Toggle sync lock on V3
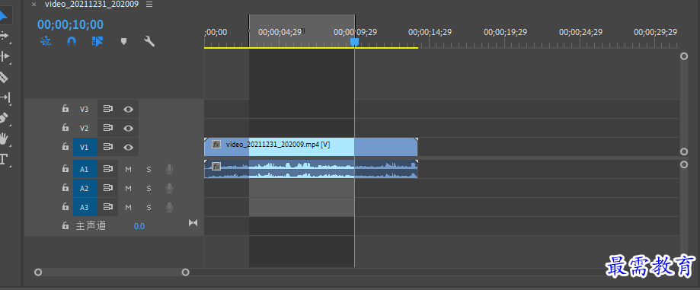Image resolution: width=700 pixels, height=290 pixels. tap(107, 109)
